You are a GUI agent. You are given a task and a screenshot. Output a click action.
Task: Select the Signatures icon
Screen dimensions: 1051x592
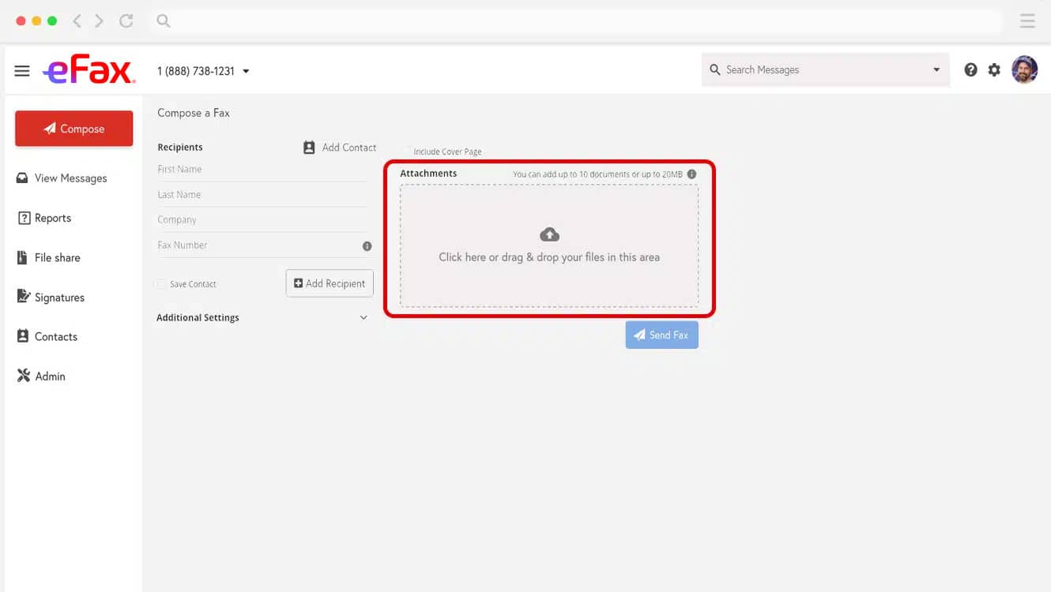tap(24, 297)
